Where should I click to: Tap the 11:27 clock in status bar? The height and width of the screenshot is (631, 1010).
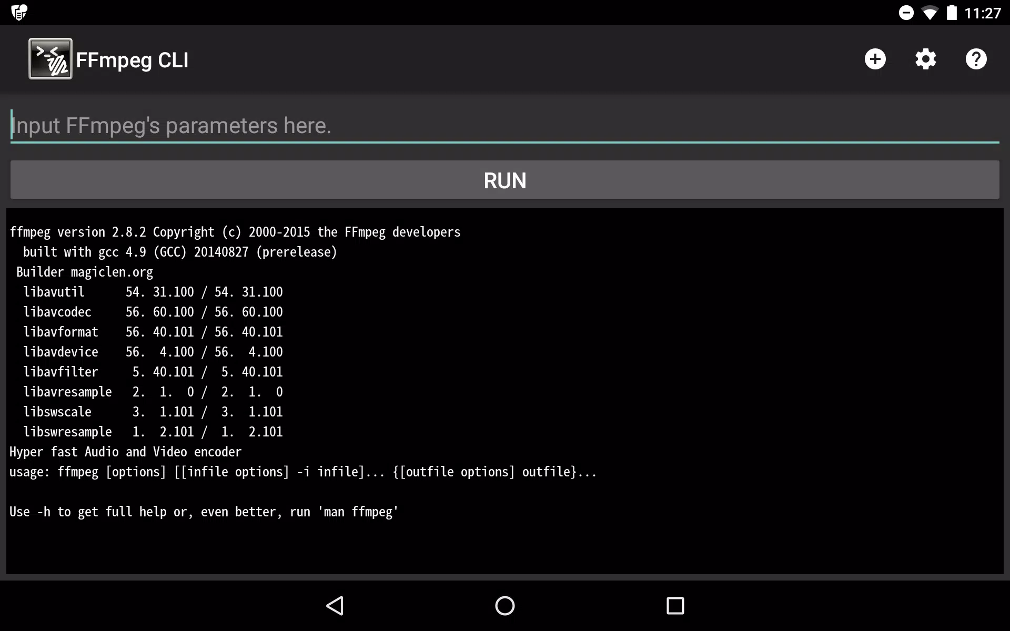coord(982,13)
